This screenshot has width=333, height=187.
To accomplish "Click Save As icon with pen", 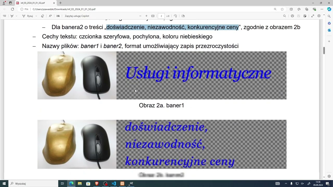I will (305, 16).
